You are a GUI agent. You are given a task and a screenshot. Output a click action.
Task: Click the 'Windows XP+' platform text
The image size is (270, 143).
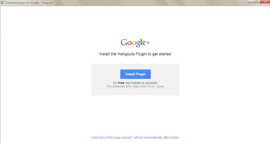(x=122, y=86)
